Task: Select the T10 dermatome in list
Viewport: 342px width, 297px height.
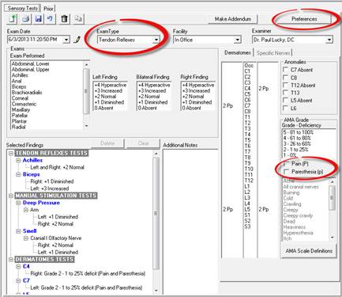Action: [x=249, y=169]
